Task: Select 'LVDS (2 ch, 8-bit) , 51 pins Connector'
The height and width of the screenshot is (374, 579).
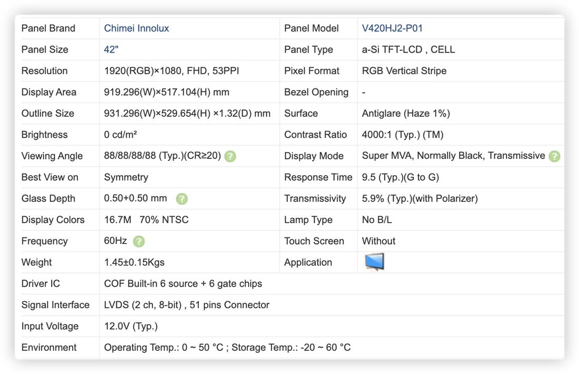Action: coord(186,305)
